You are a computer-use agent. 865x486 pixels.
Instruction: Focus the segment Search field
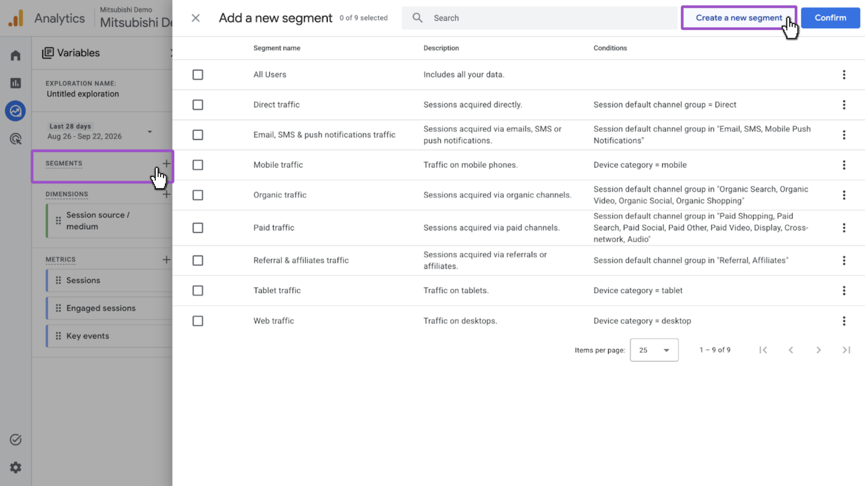coord(539,18)
